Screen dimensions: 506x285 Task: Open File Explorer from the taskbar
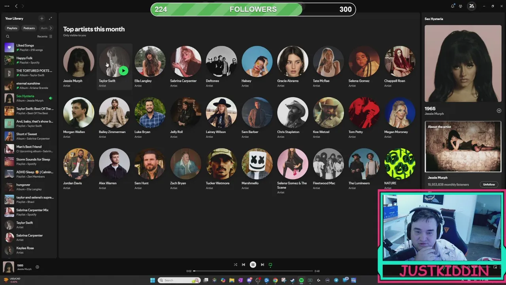[232, 280]
